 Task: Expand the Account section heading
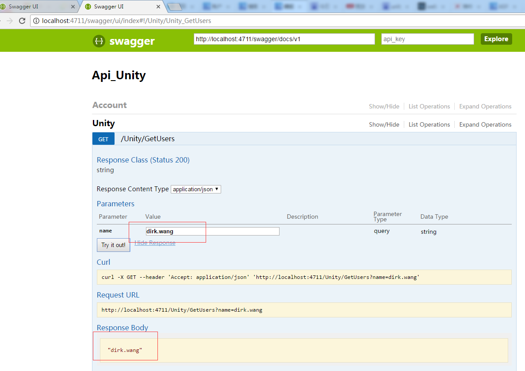(x=110, y=105)
